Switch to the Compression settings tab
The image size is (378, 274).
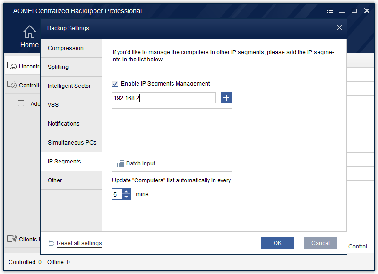click(x=66, y=48)
